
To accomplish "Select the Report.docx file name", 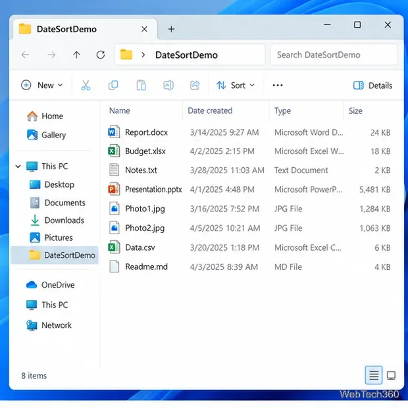I will coord(146,132).
